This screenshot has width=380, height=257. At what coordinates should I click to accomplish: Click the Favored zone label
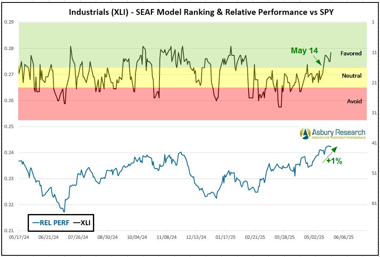click(351, 53)
